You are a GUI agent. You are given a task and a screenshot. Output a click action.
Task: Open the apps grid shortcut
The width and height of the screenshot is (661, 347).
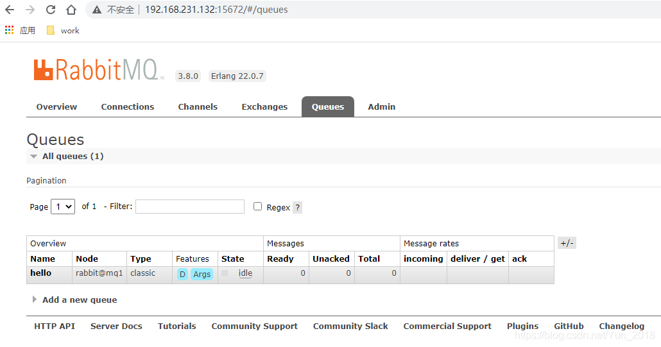(x=9, y=30)
